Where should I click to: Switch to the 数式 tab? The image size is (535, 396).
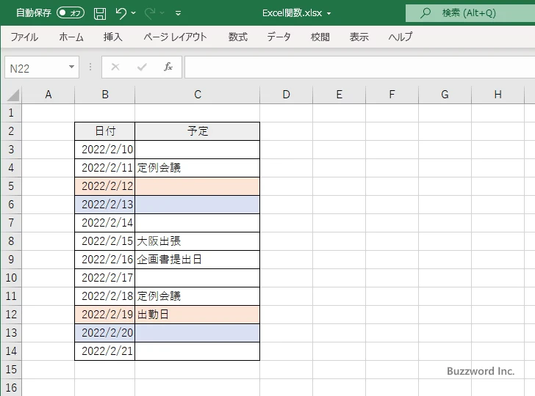238,37
